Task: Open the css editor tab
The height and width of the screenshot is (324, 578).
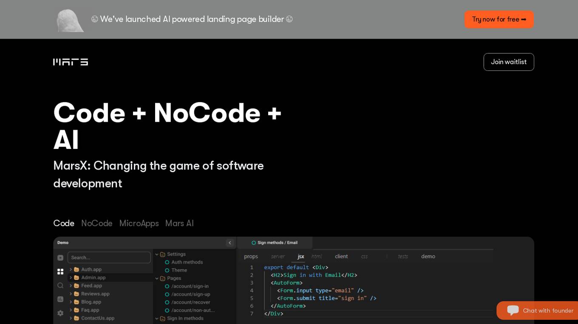Action: [364, 257]
